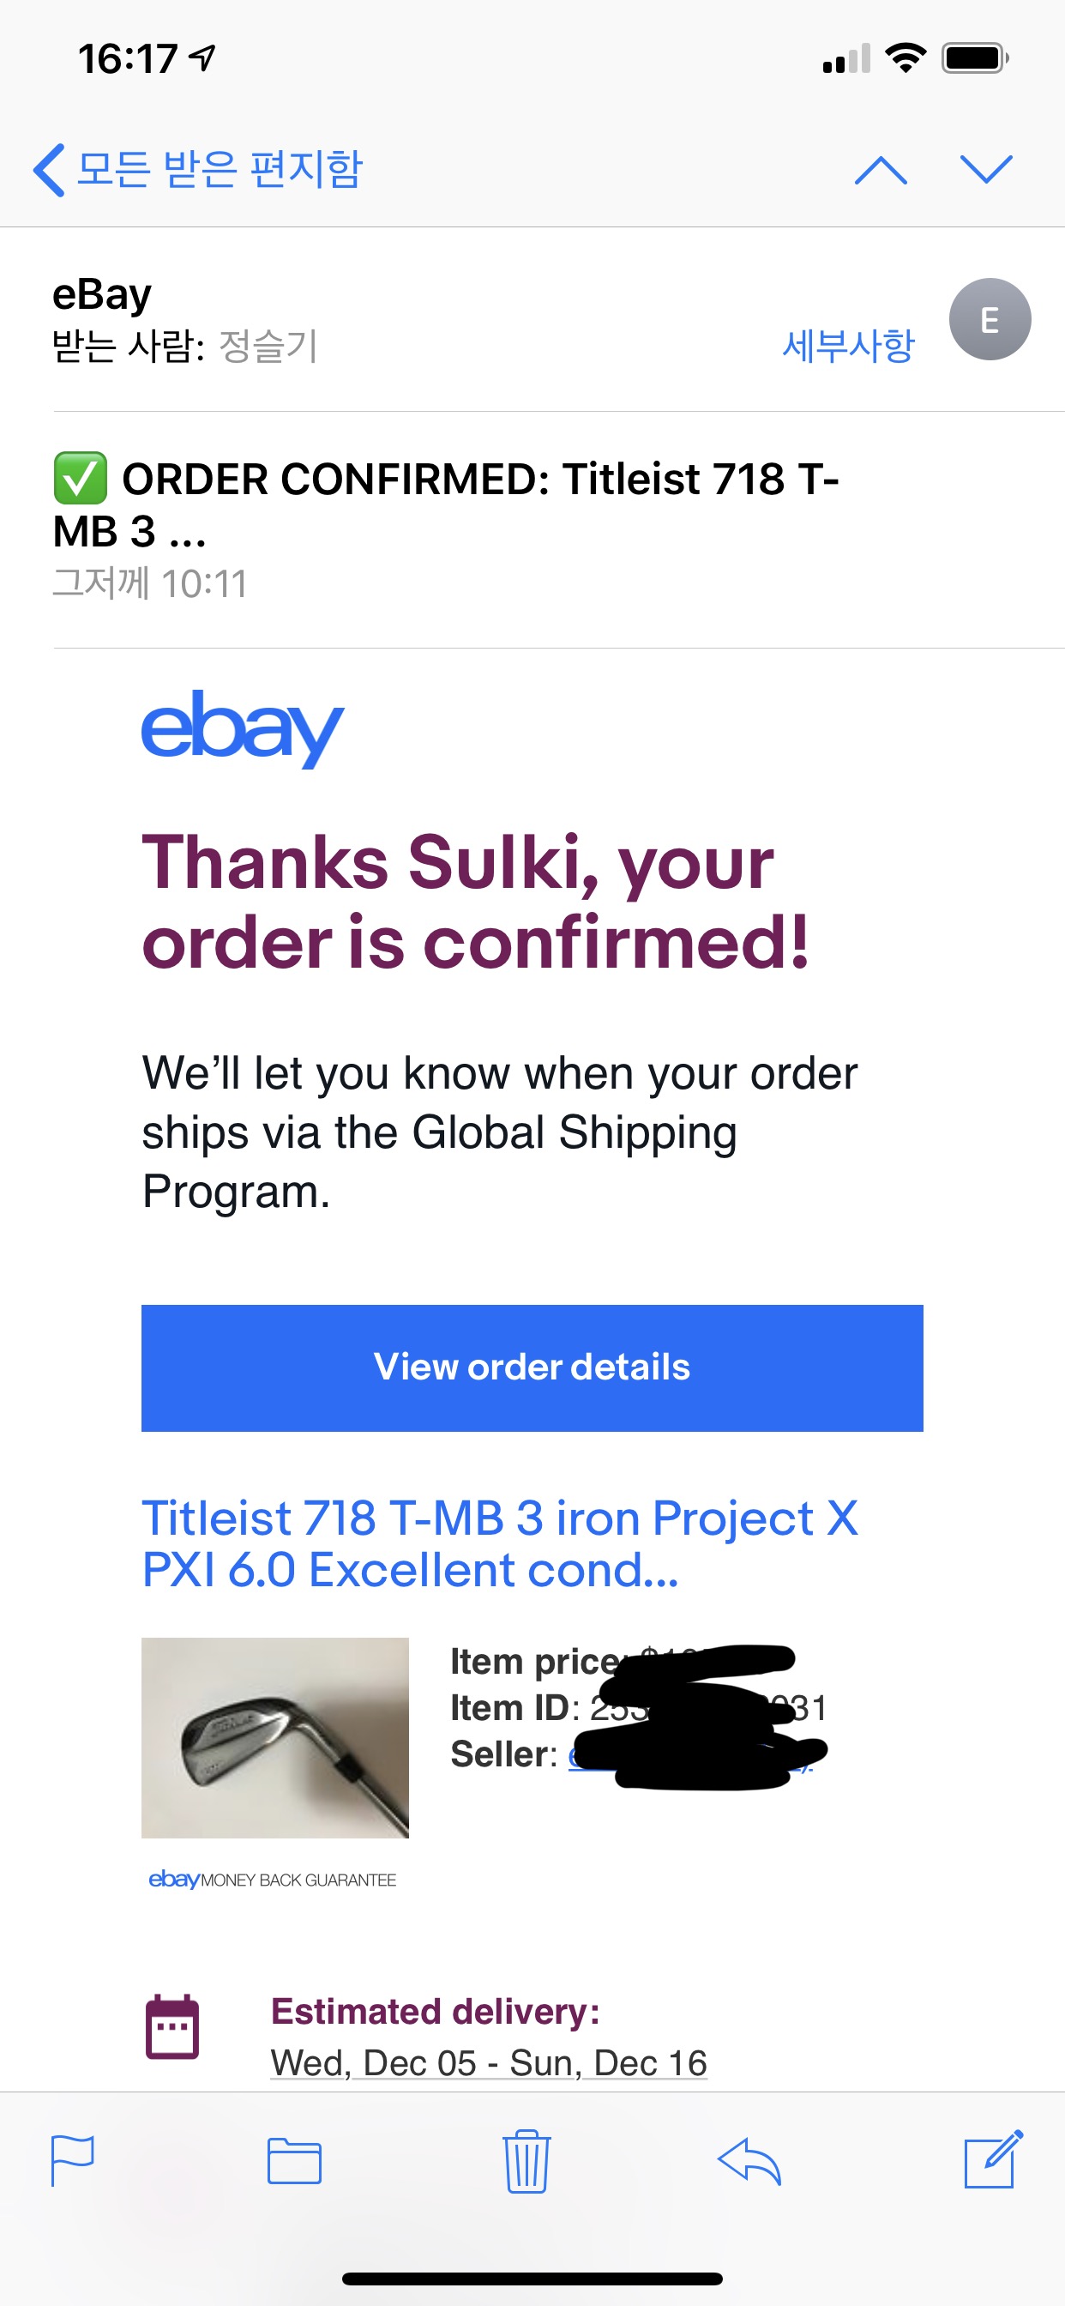Tap the time in the status bar
1065x2306 pixels.
(128, 59)
